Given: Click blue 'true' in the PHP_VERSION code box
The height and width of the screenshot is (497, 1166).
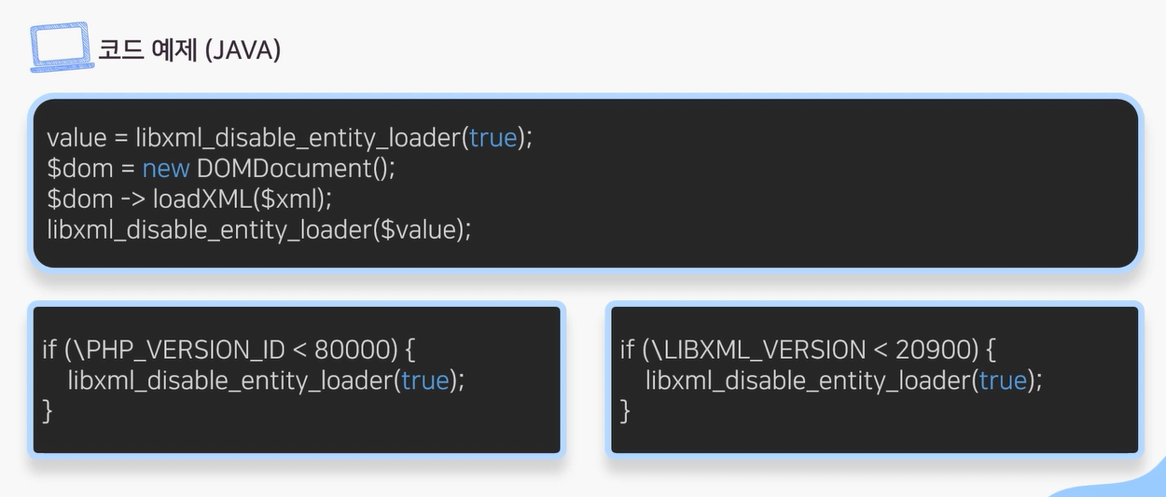Looking at the screenshot, I should pyautogui.click(x=425, y=380).
